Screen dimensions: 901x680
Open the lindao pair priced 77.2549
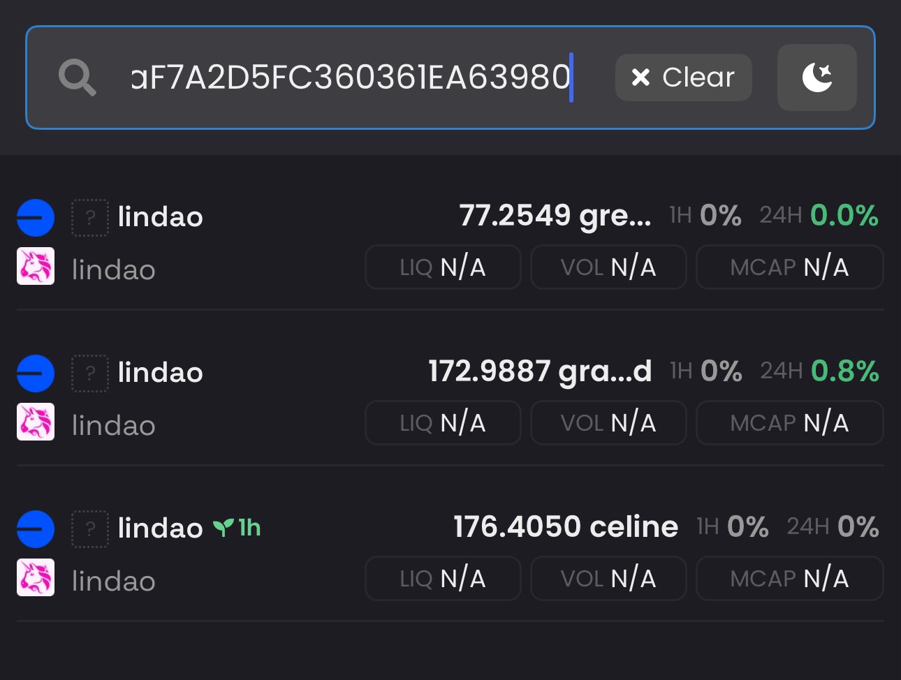pos(555,216)
